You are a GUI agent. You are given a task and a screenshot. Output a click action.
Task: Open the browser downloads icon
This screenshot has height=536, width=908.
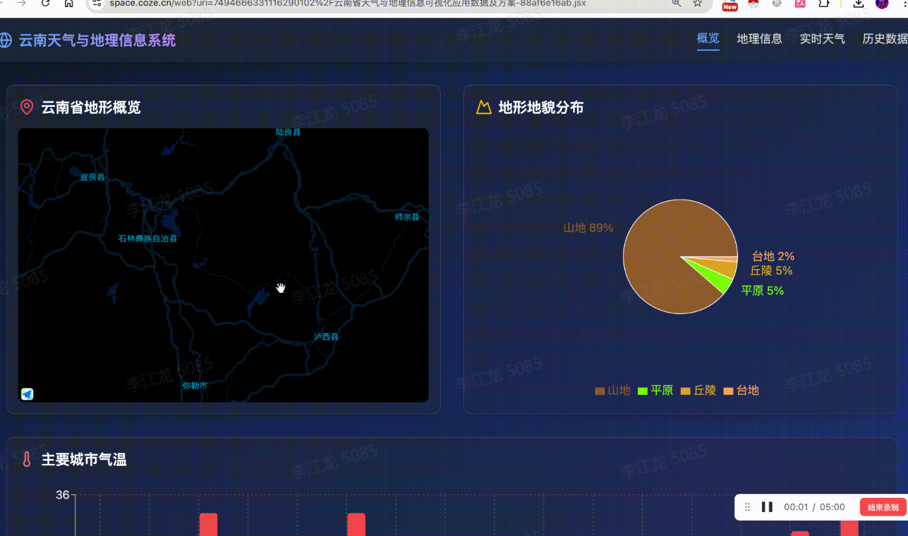pyautogui.click(x=858, y=3)
